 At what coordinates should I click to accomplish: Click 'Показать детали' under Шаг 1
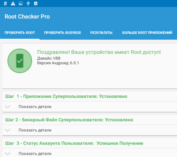click(35, 106)
